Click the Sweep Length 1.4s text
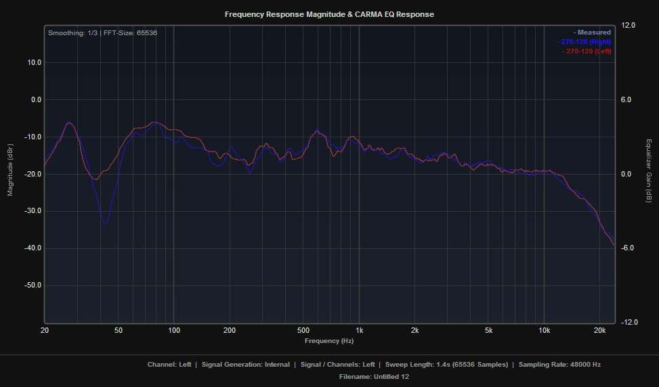This screenshot has width=659, height=387. (x=446, y=365)
